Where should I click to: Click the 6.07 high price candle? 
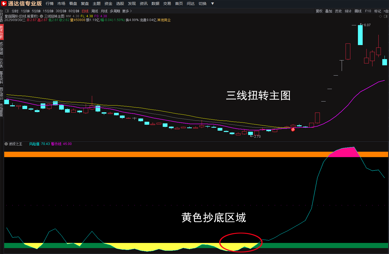point(360,35)
